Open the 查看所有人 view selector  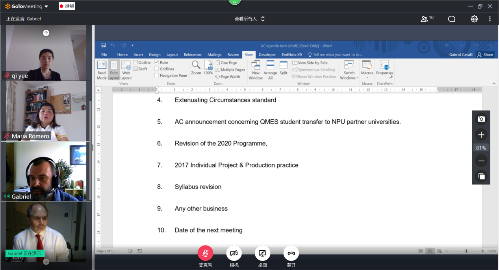point(250,19)
